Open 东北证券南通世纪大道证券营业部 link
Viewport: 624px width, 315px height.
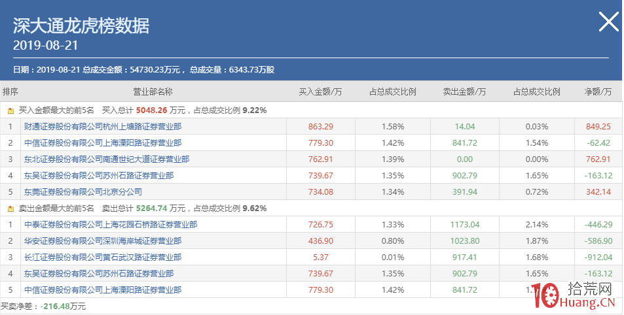107,159
